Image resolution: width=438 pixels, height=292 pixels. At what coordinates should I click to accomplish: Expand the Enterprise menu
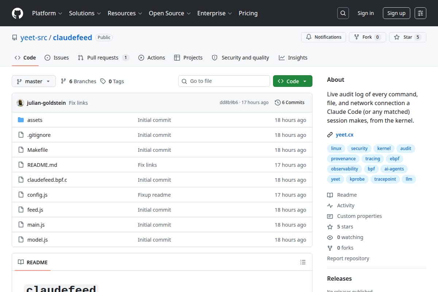215,13
